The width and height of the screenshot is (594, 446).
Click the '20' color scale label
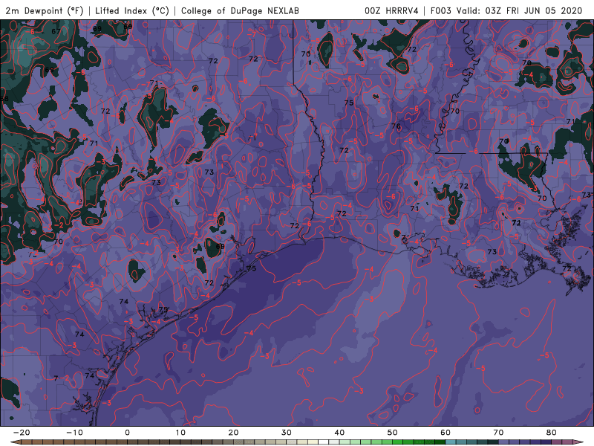pos(233,433)
